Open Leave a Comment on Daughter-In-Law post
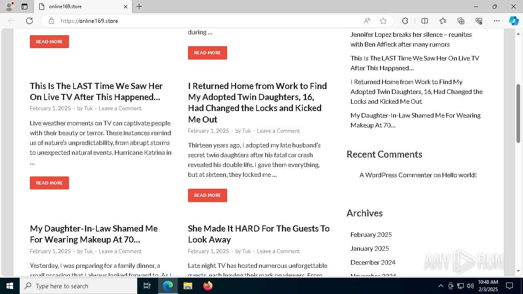Viewport: 523px width, 294px height. [120, 251]
